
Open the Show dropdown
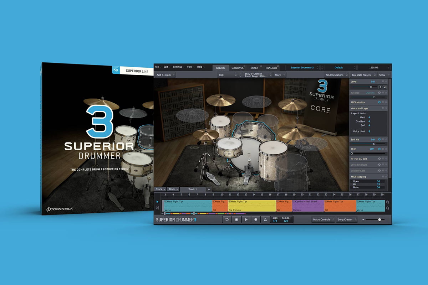point(384,75)
